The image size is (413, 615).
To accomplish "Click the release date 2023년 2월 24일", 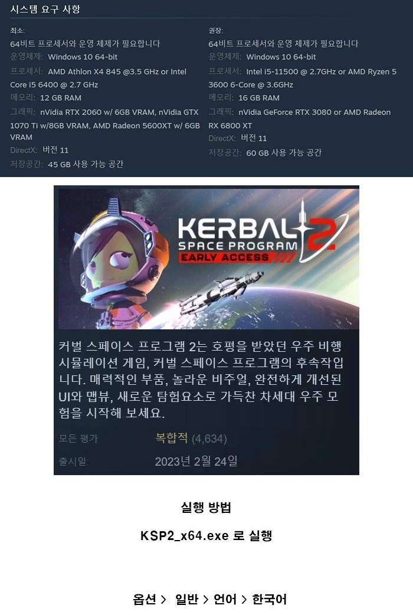I will click(196, 462).
